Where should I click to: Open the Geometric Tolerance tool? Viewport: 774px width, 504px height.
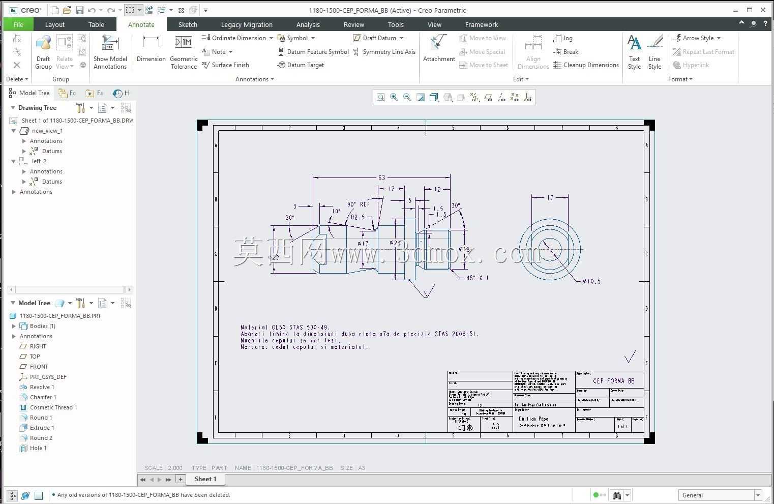(x=184, y=52)
